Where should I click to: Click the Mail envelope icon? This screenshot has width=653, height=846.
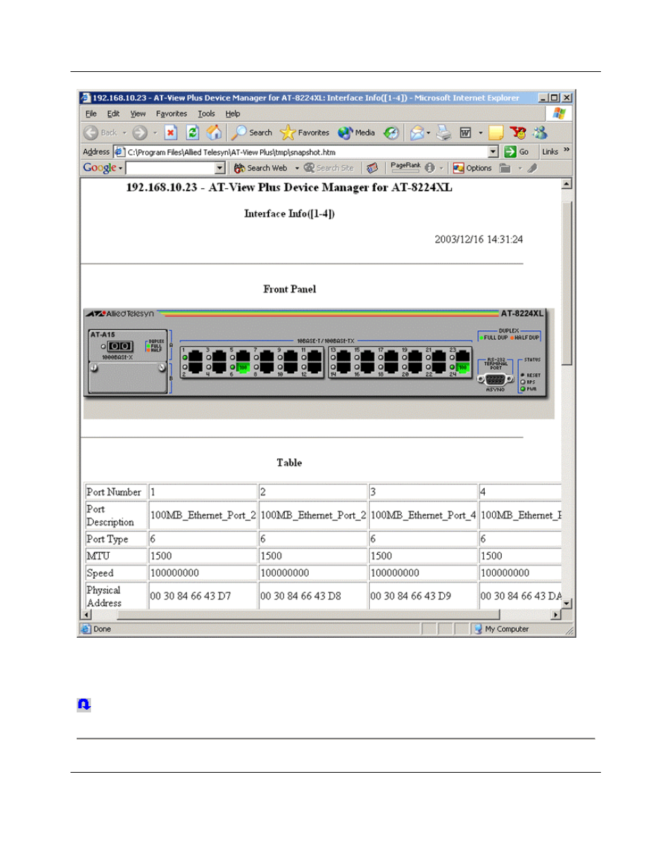(x=416, y=133)
